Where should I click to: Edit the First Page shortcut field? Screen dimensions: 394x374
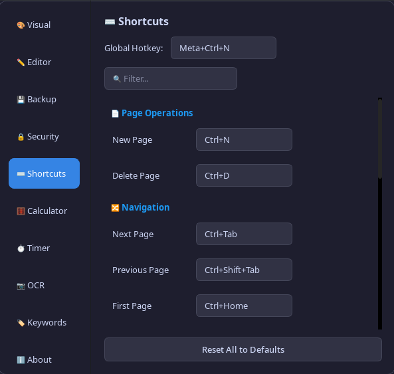click(x=244, y=306)
